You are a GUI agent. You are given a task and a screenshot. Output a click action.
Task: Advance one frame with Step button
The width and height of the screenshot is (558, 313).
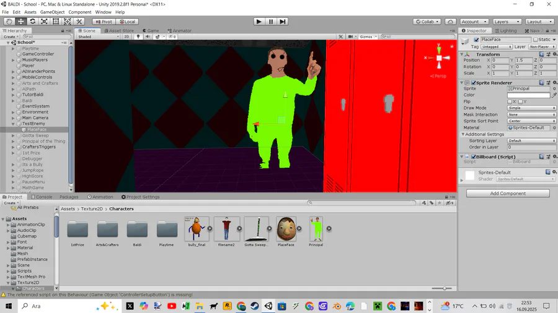click(x=282, y=22)
